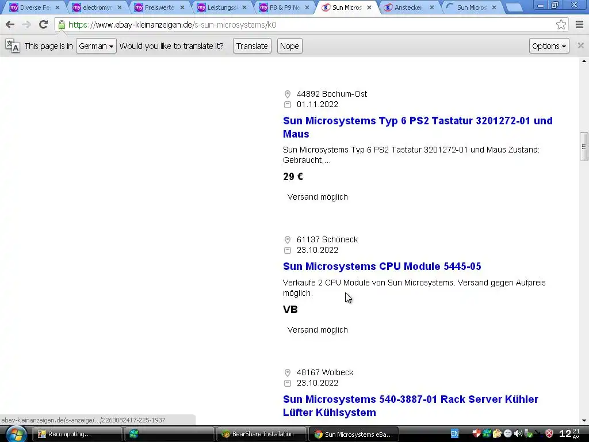Viewport: 589px width, 442px height.
Task: Open the Windows Start menu
Action: [x=16, y=434]
